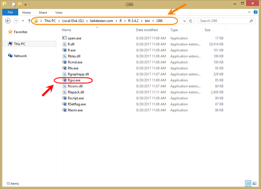
Task: Click the Riconv.dll file icon
Action: point(64,86)
